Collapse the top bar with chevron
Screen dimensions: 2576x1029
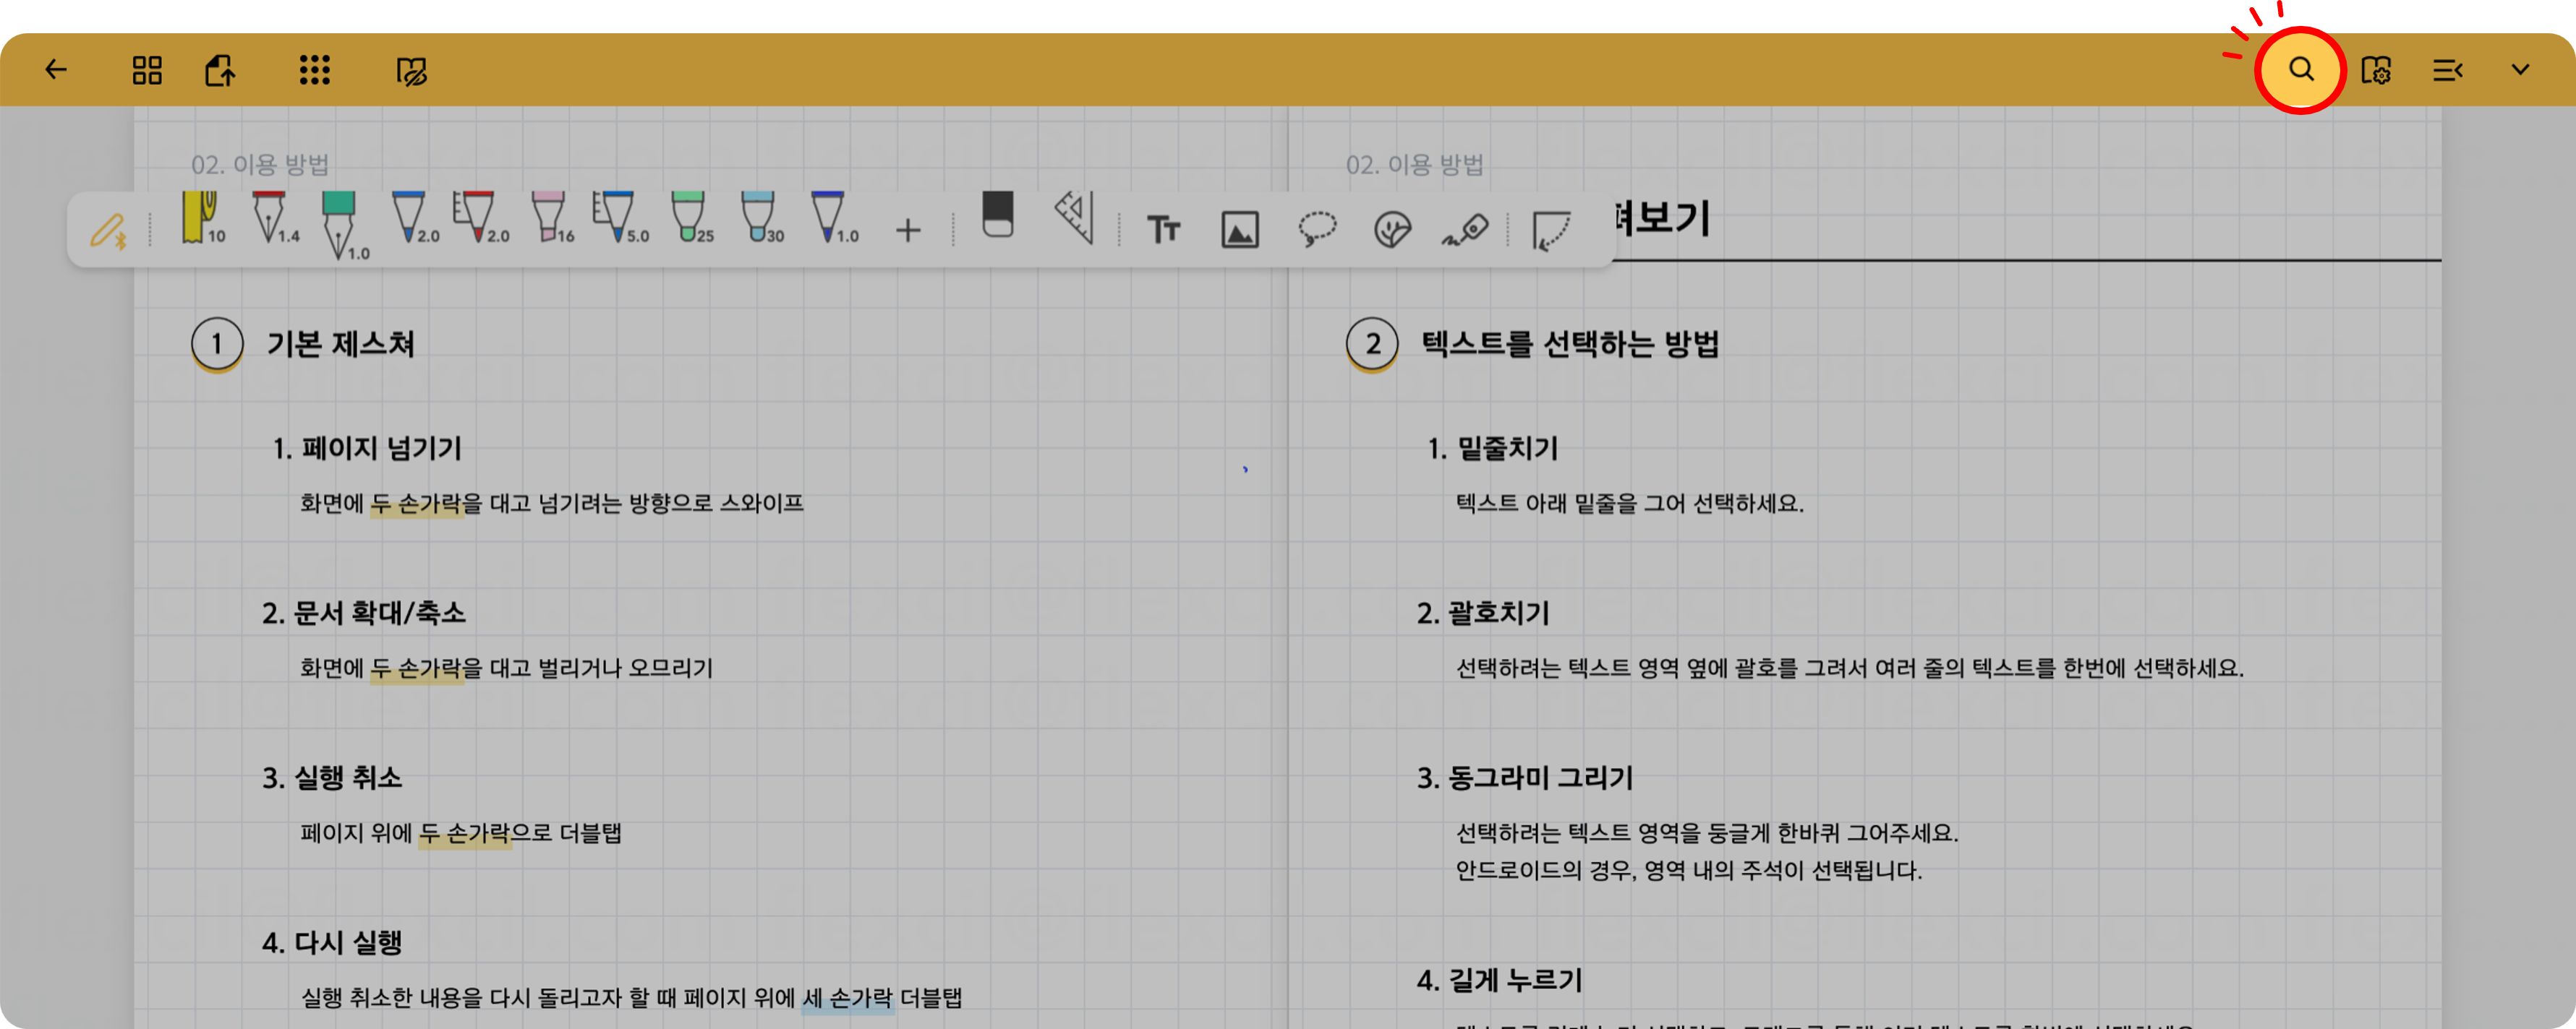(2520, 69)
